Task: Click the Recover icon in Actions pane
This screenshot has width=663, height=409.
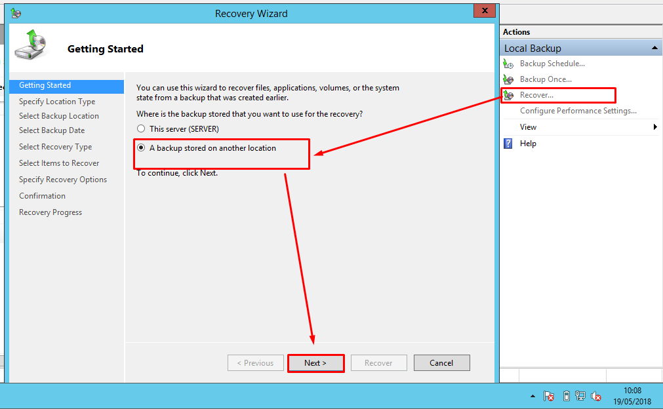Action: coord(508,95)
